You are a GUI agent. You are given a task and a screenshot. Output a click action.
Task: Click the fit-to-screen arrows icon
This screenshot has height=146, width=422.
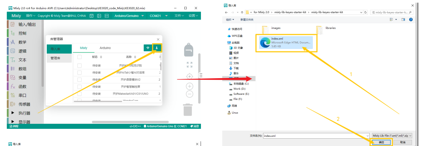coord(189,65)
